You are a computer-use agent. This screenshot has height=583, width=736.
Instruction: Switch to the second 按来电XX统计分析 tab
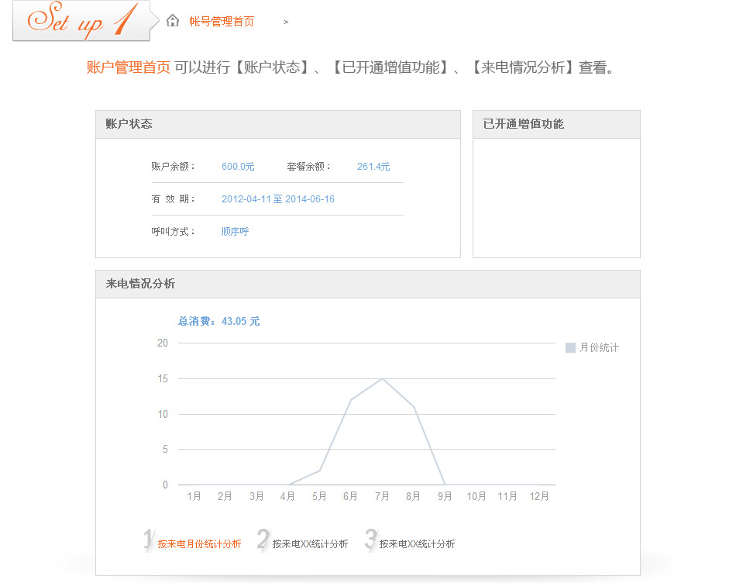tap(310, 544)
